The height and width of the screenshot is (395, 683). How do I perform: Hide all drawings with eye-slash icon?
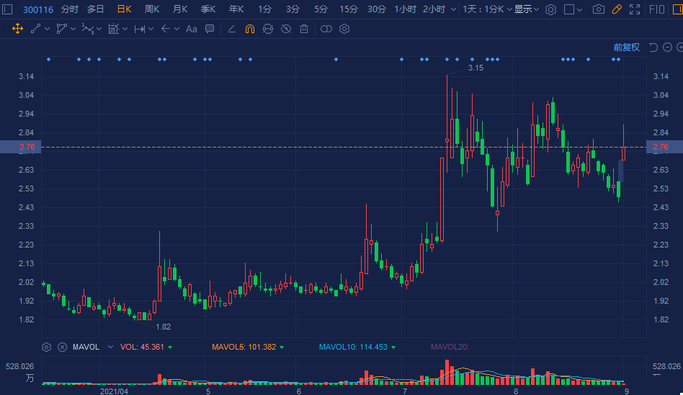pyautogui.click(x=286, y=29)
